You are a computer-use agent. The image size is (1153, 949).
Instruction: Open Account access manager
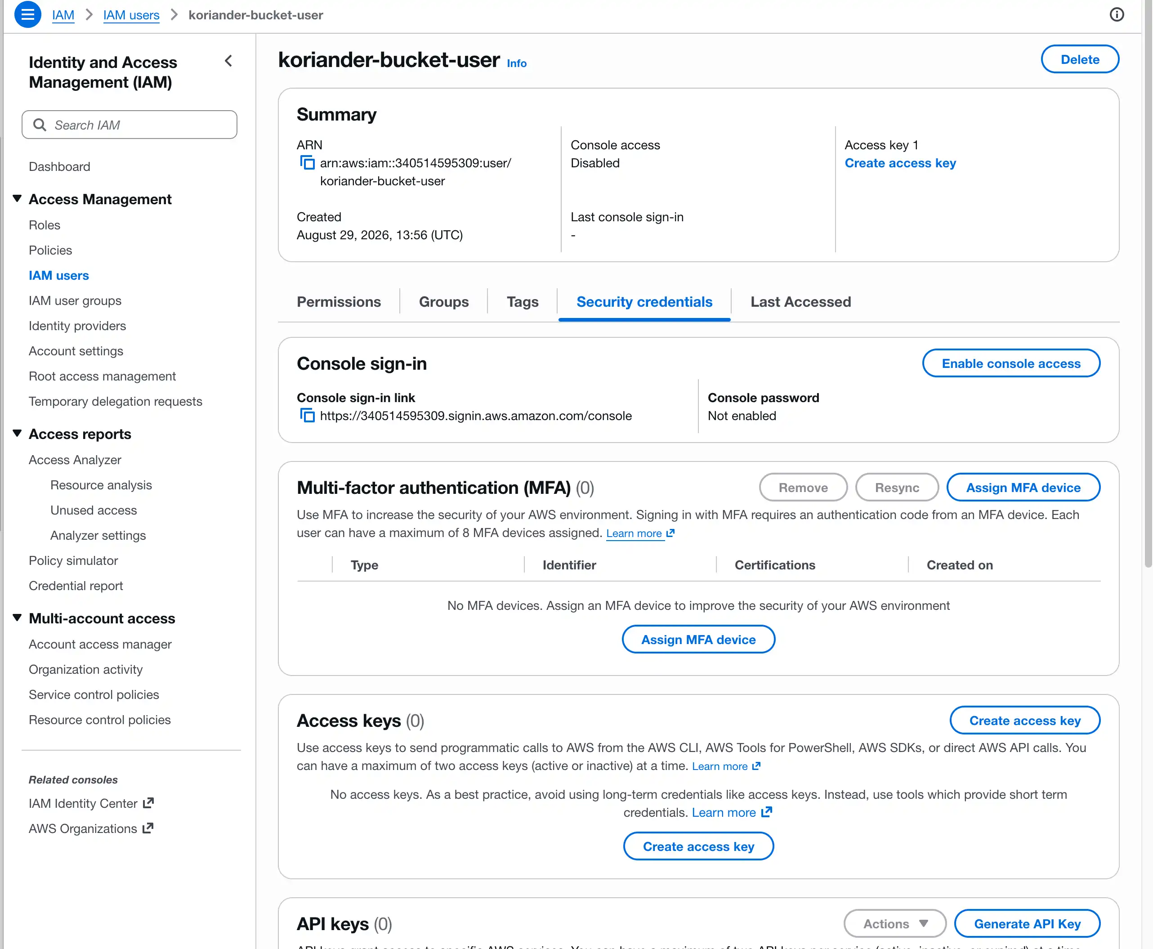tap(100, 644)
